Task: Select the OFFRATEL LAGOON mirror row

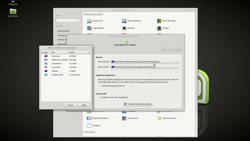Action: click(66, 60)
